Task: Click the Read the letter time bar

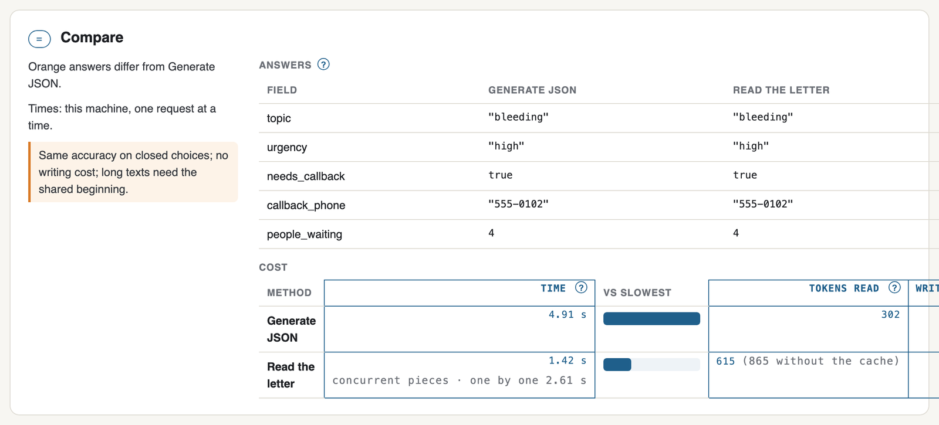Action: [651, 365]
